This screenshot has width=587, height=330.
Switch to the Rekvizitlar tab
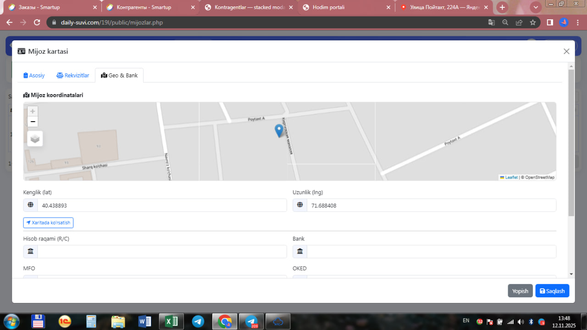[x=73, y=75]
